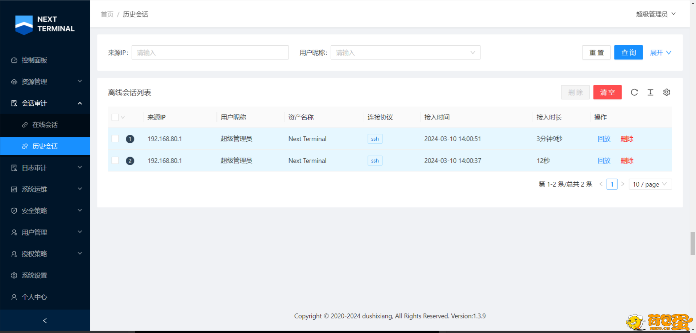This screenshot has height=333, width=696.
Task: Select the 历史会话 submenu item
Action: [45, 146]
